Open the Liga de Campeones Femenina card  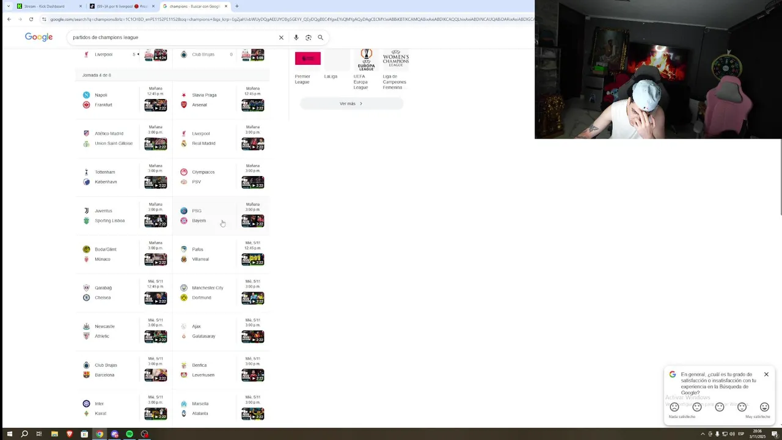pos(395,70)
